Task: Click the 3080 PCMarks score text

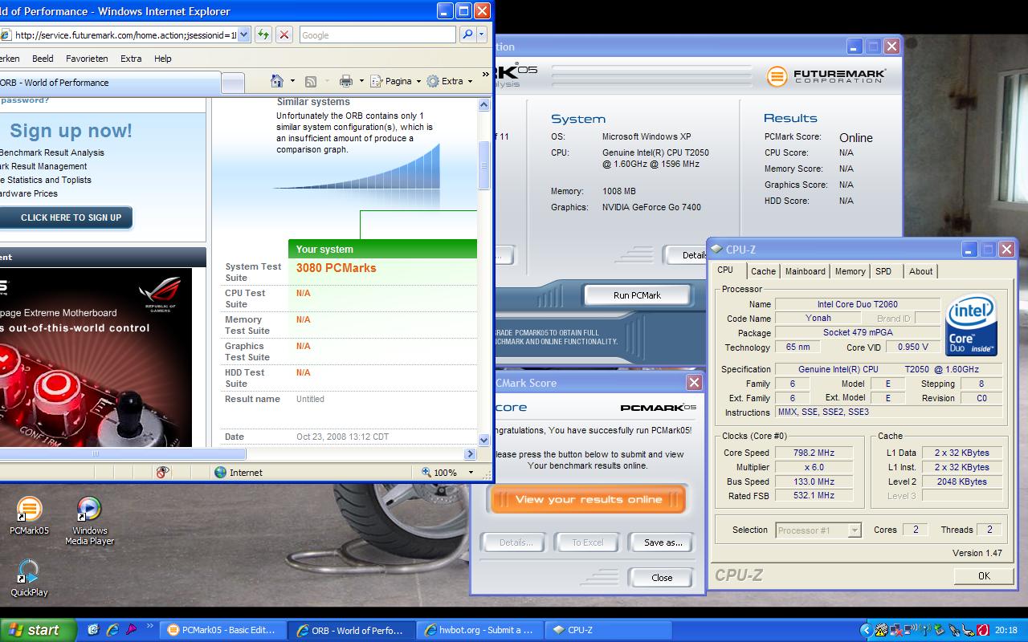Action: (336, 268)
